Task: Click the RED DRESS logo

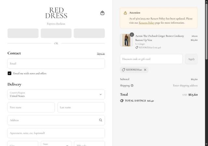Action: [x=56, y=13]
